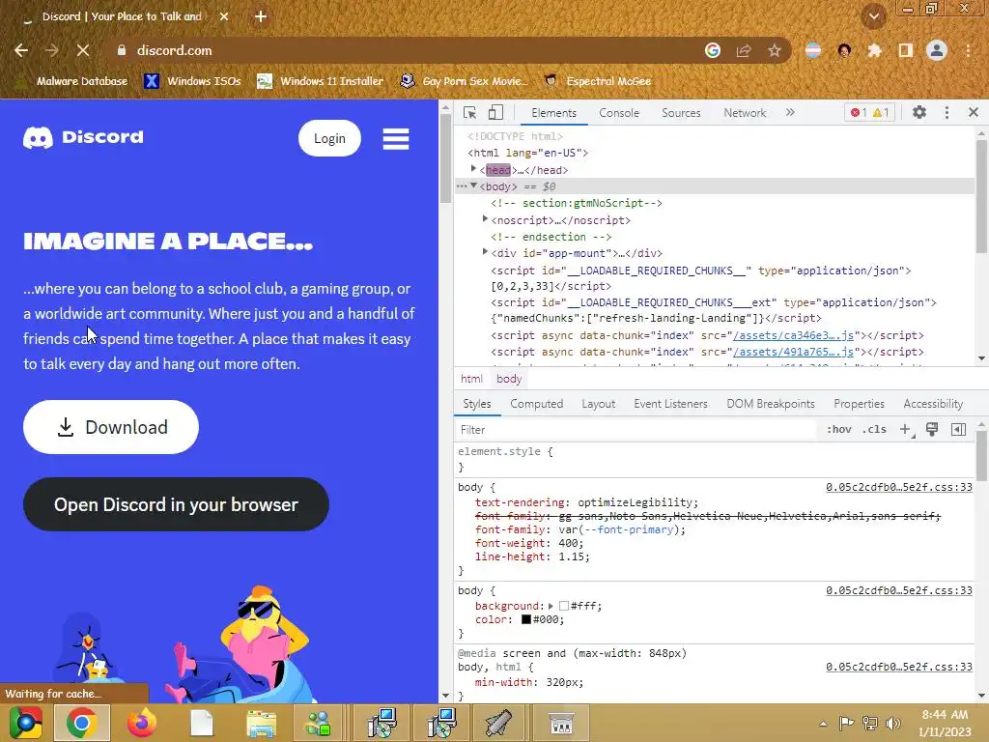Image resolution: width=989 pixels, height=742 pixels.
Task: Open the Accessibility tab
Action: (x=933, y=404)
